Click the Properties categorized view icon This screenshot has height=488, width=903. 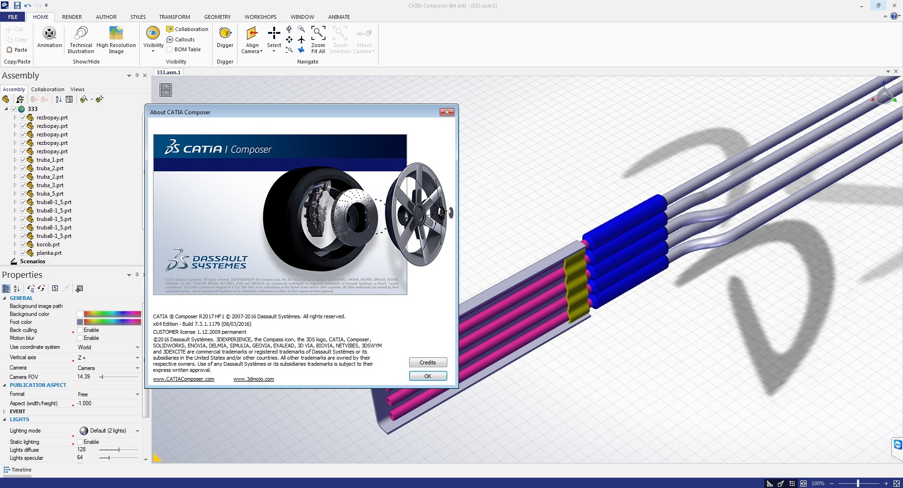[6, 289]
